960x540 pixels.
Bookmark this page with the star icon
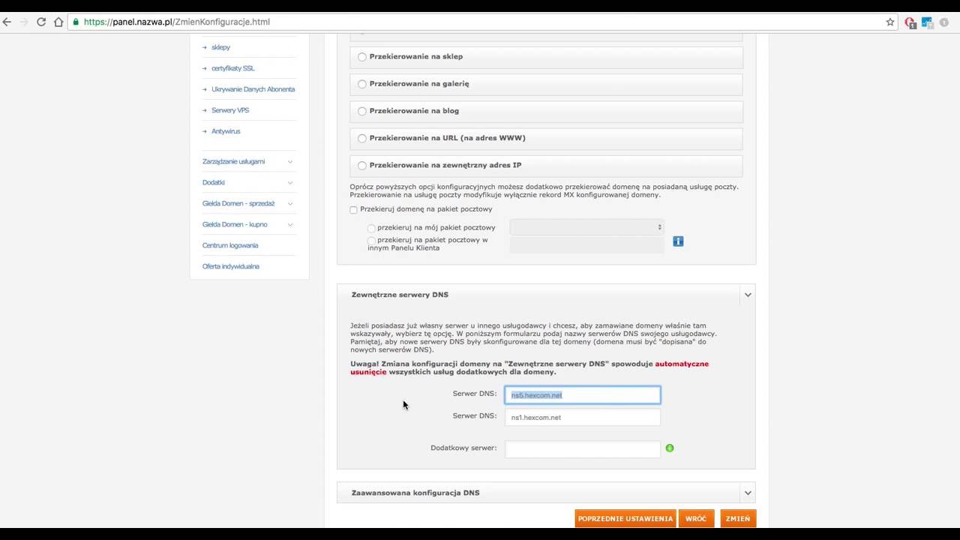(890, 22)
